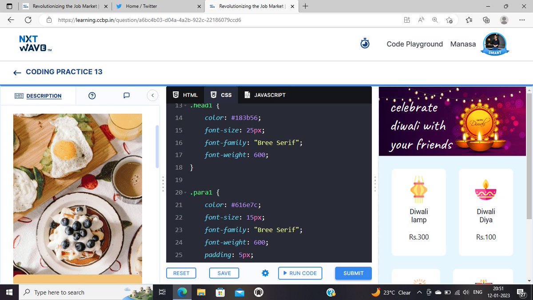The height and width of the screenshot is (300, 533).
Task: Click the Diwali lamp product card
Action: click(x=419, y=212)
